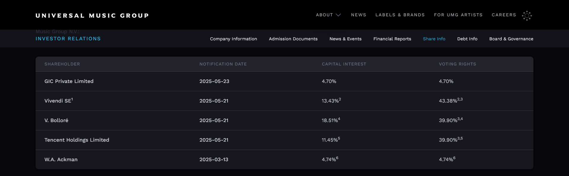Select the News & Events tab

pos(346,39)
